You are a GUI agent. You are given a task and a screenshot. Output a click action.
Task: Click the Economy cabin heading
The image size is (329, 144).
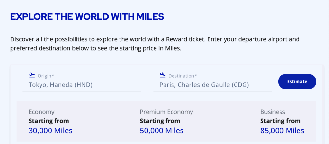tap(41, 112)
